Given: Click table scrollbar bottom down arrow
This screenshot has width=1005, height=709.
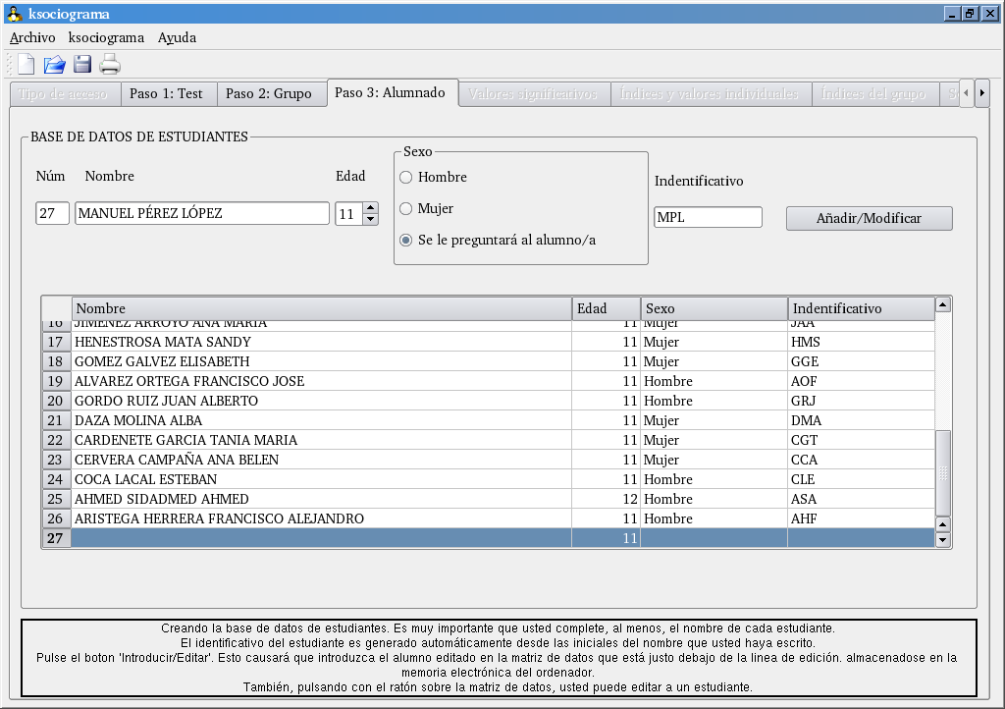Looking at the screenshot, I should tap(943, 540).
